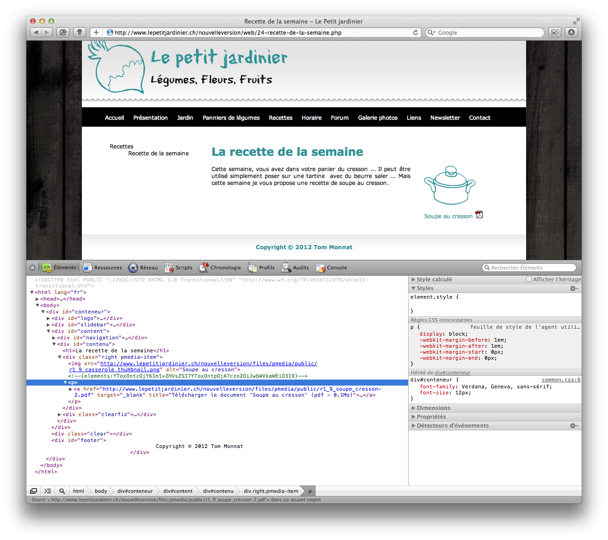608x540 pixels.
Task: Open the downloads toolbar icon
Action: click(x=571, y=32)
